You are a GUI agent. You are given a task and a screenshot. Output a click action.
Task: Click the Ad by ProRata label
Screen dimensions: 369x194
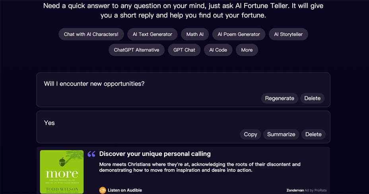(316, 190)
